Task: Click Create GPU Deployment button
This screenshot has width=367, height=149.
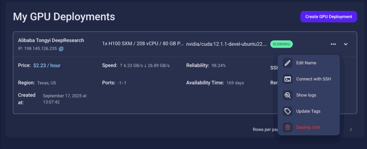Action: point(329,16)
